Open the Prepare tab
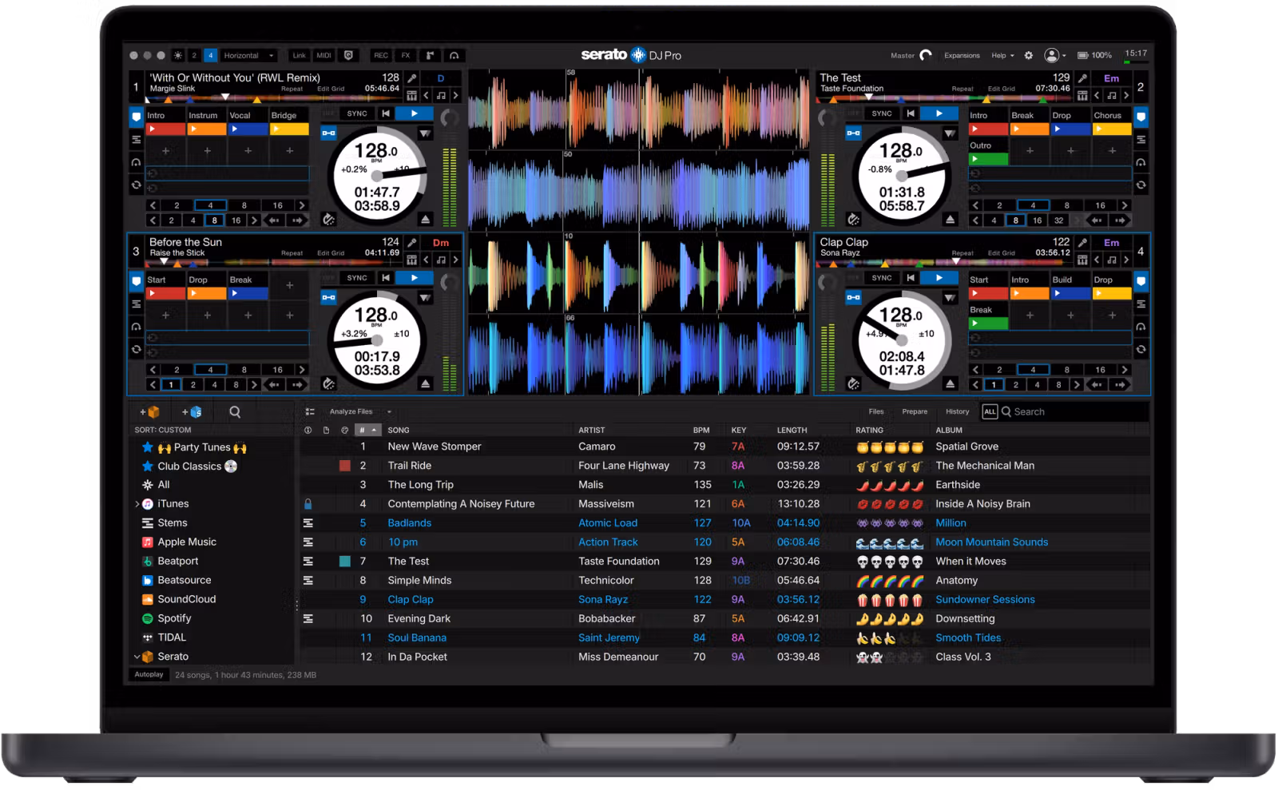 (915, 412)
